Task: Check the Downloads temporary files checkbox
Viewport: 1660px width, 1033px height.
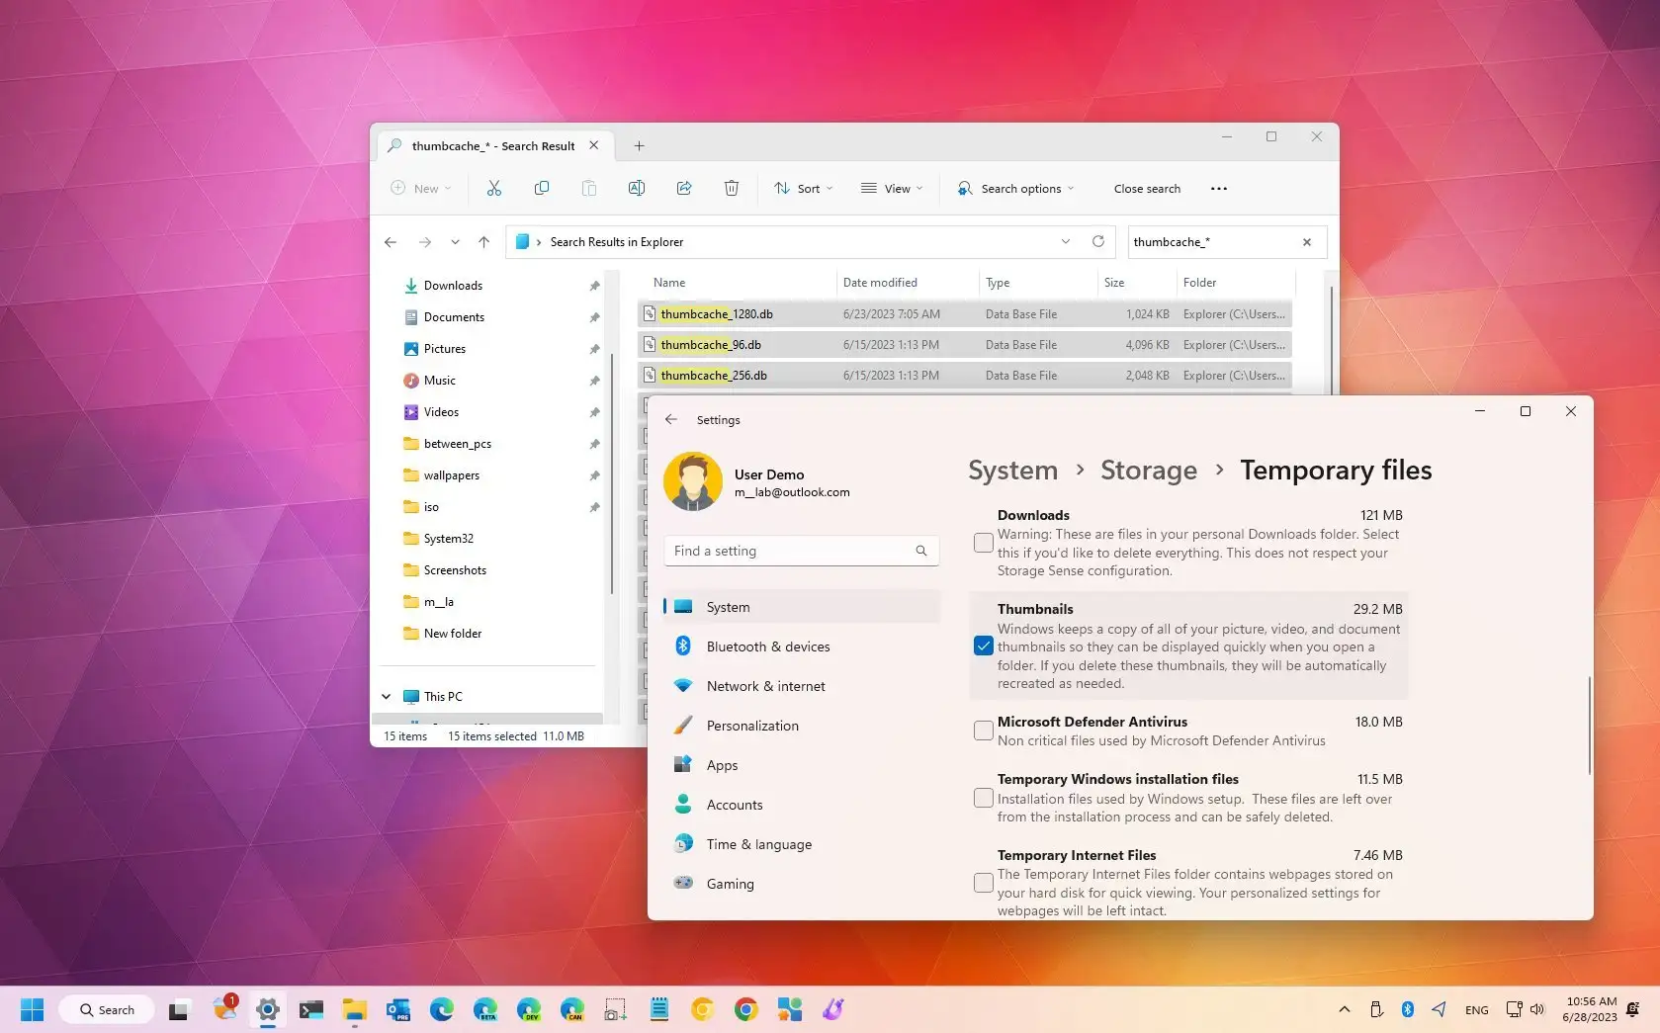Action: [x=984, y=543]
